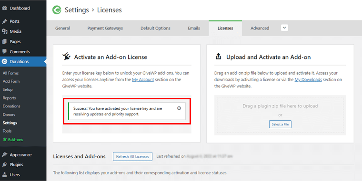Click the Media library icon
The height and width of the screenshot is (181, 362).
click(4, 31)
